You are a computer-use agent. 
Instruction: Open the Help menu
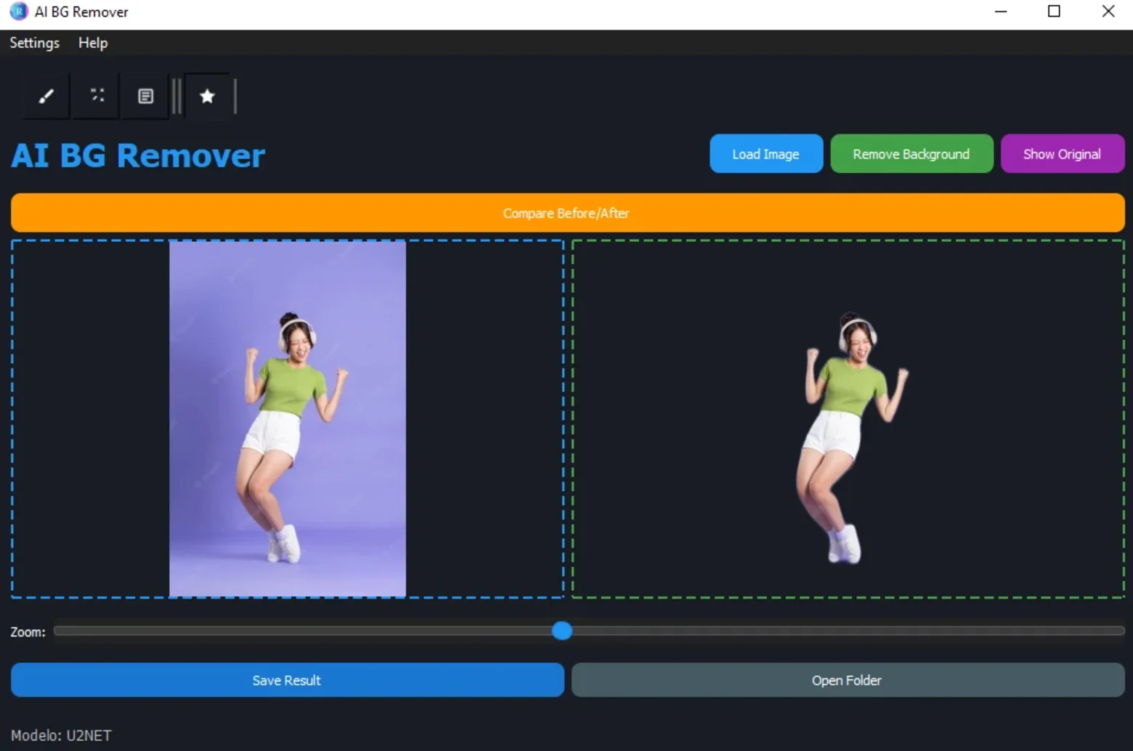coord(93,43)
